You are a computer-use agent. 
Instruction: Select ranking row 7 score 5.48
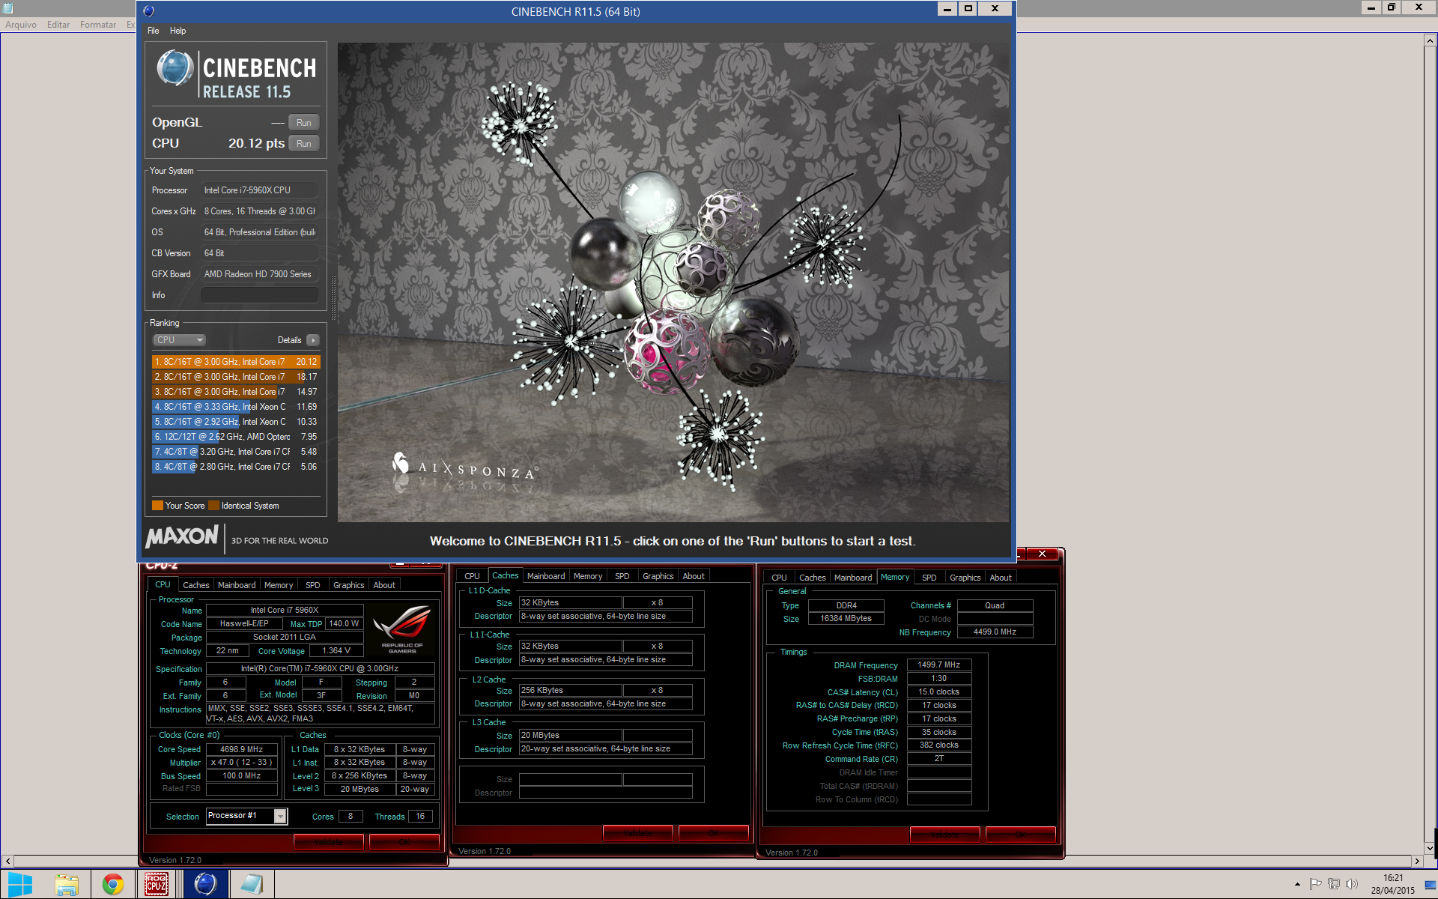click(236, 452)
